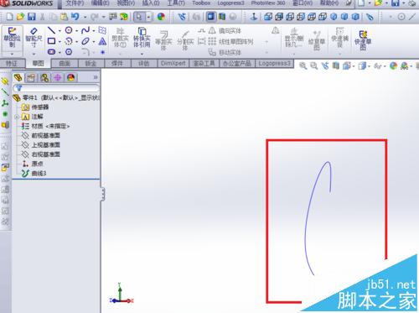Image resolution: width=419 pixels, height=313 pixels.
Task: Click the Undo icon
Action: coord(75,17)
